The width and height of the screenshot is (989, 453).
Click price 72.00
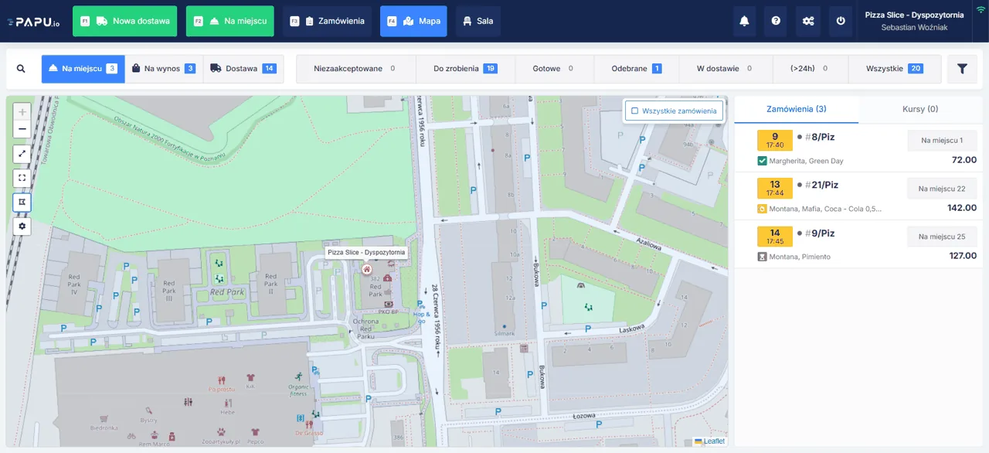[x=964, y=160]
